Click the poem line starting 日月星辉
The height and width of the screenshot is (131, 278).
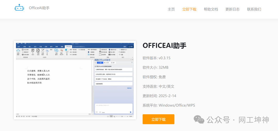39,71
